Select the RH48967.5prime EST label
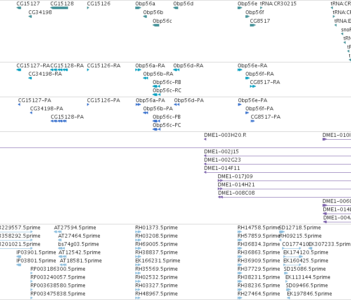Screen dimensions: 351x300 [x=156, y=294]
